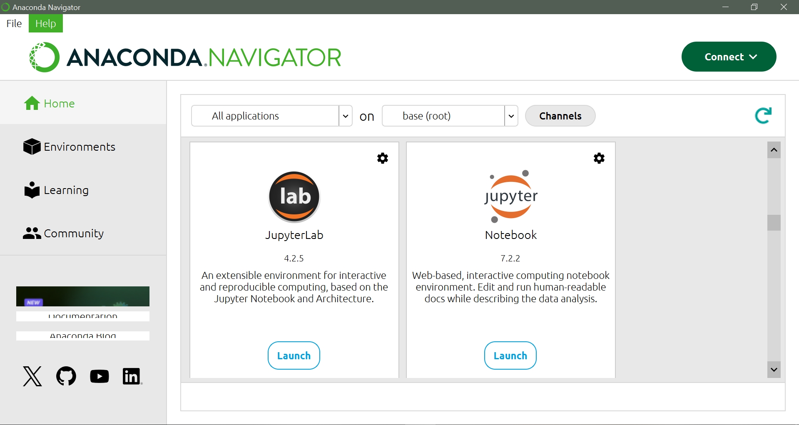
Task: Open the GitHub icon link
Action: tap(66, 376)
